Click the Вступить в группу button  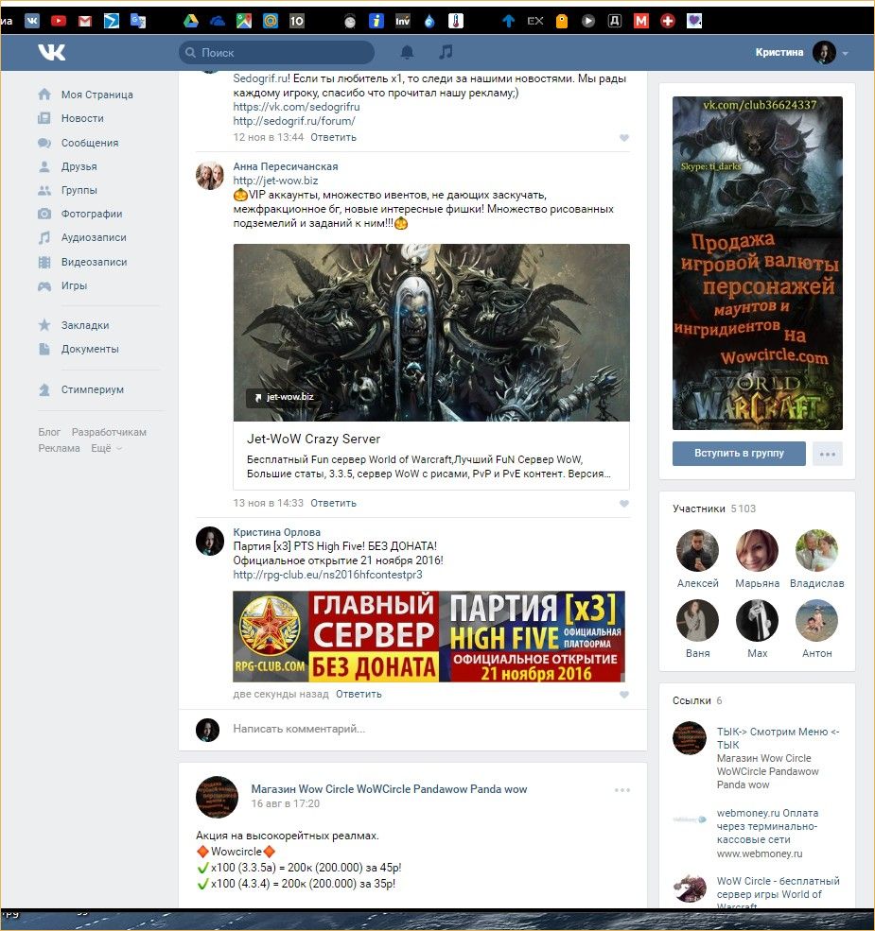click(x=739, y=453)
